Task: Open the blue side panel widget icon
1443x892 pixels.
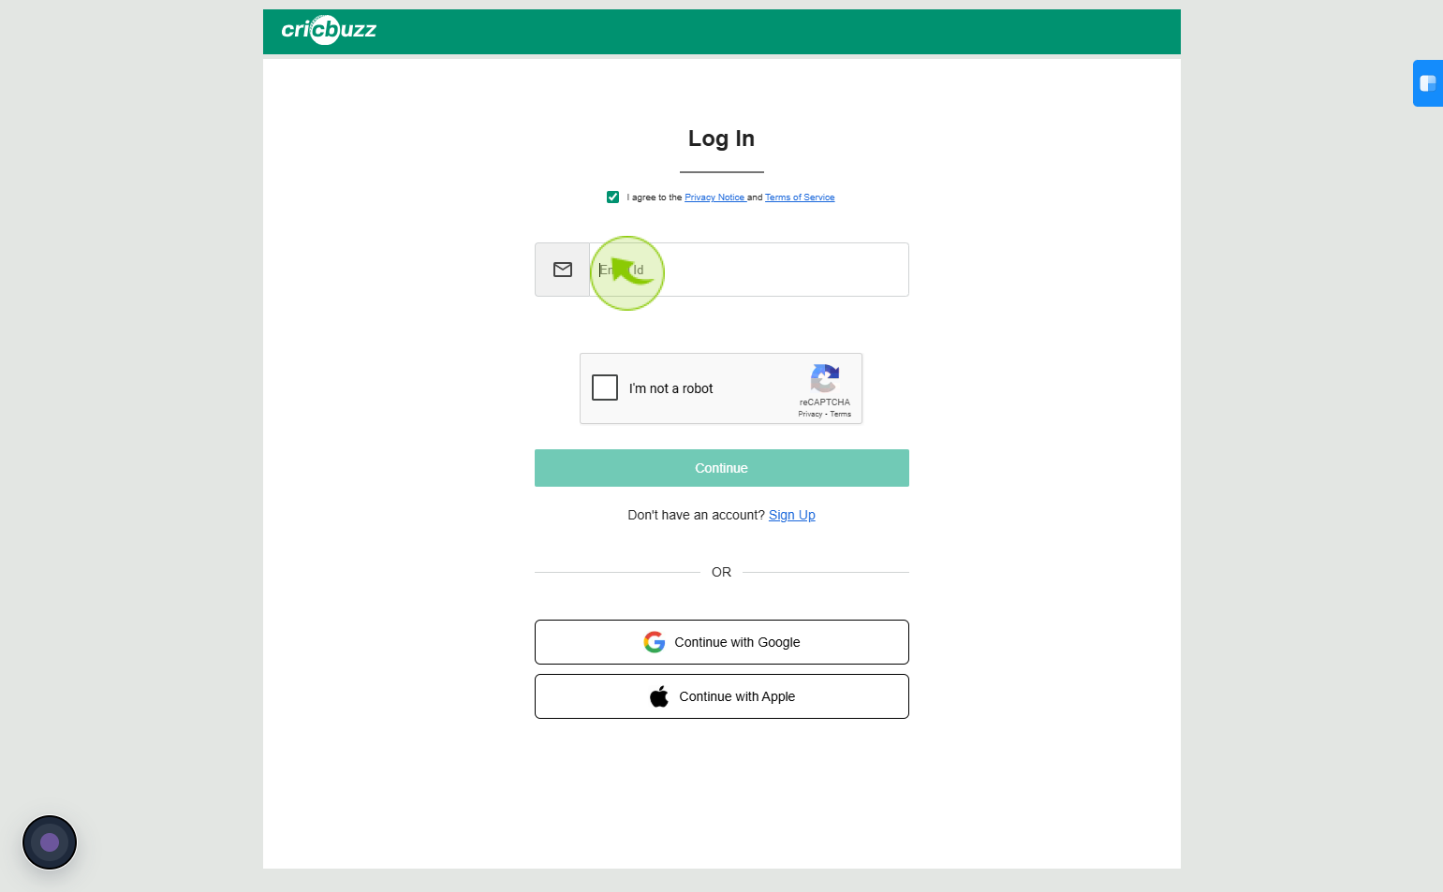Action: click(x=1428, y=83)
